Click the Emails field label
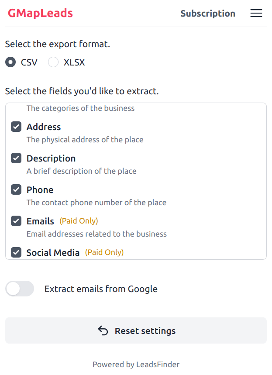The image size is (272, 375). tap(40, 221)
